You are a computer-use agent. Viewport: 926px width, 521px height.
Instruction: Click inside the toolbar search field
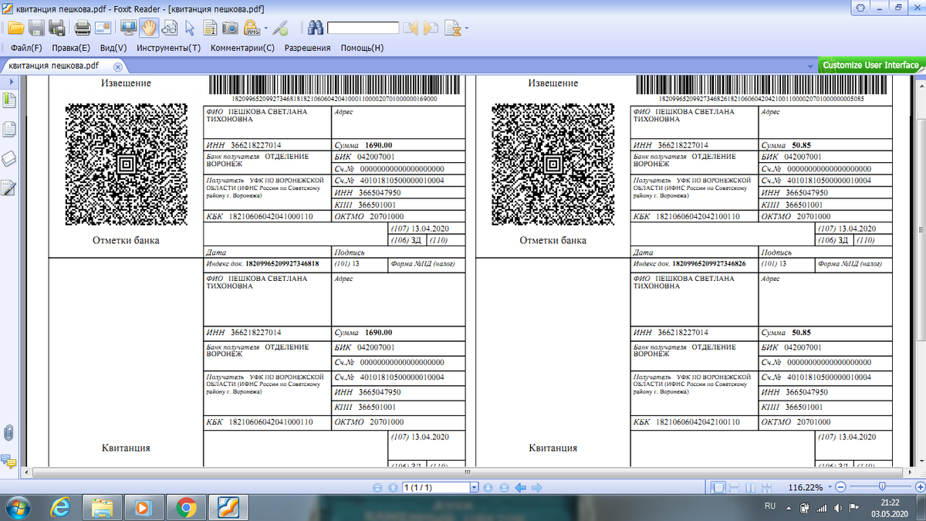tap(363, 29)
